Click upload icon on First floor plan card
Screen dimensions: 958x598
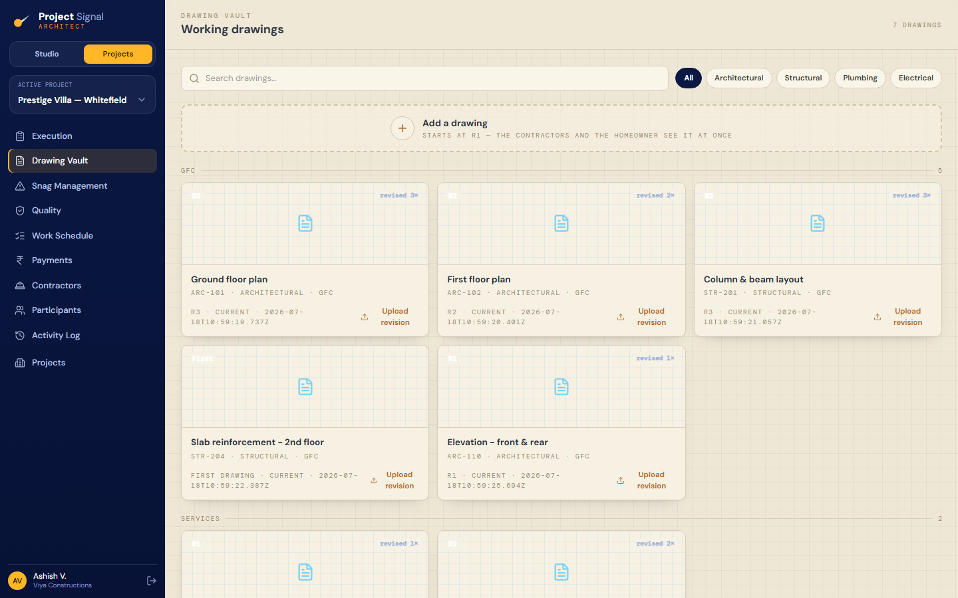(621, 317)
